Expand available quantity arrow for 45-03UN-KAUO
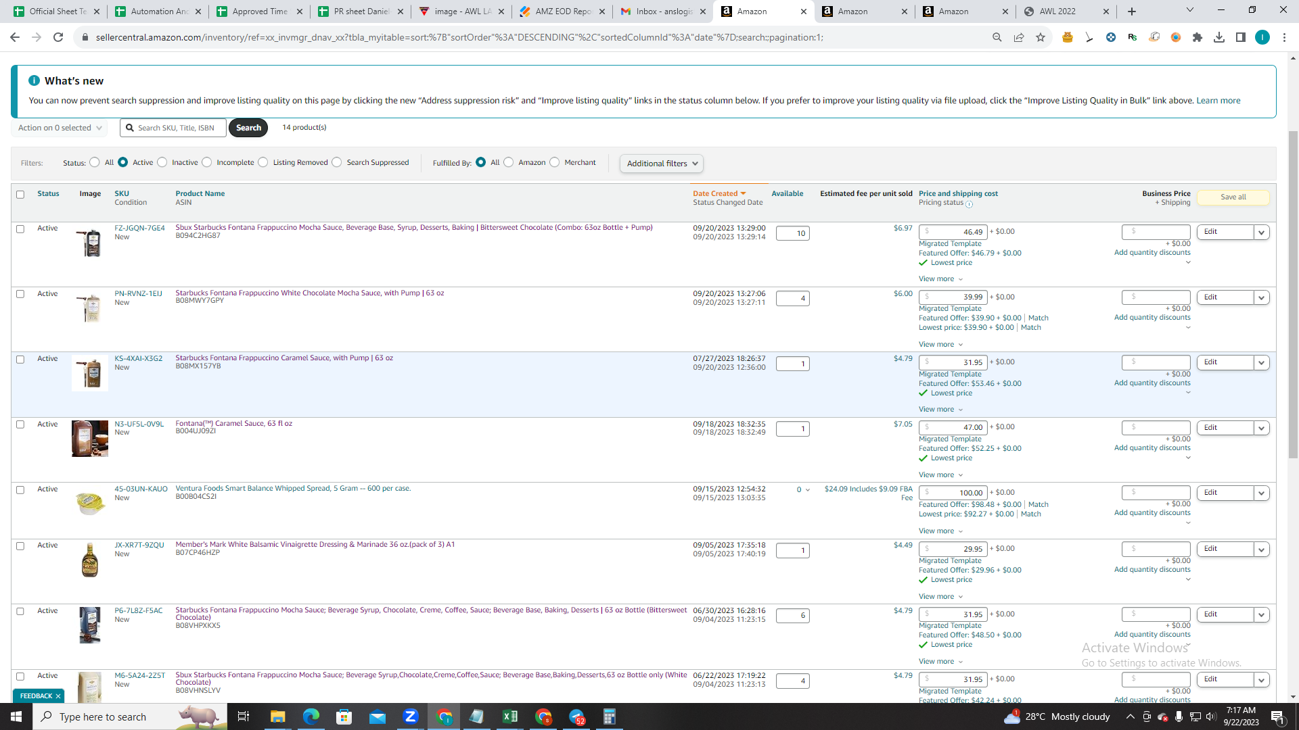The width and height of the screenshot is (1299, 730). [808, 490]
